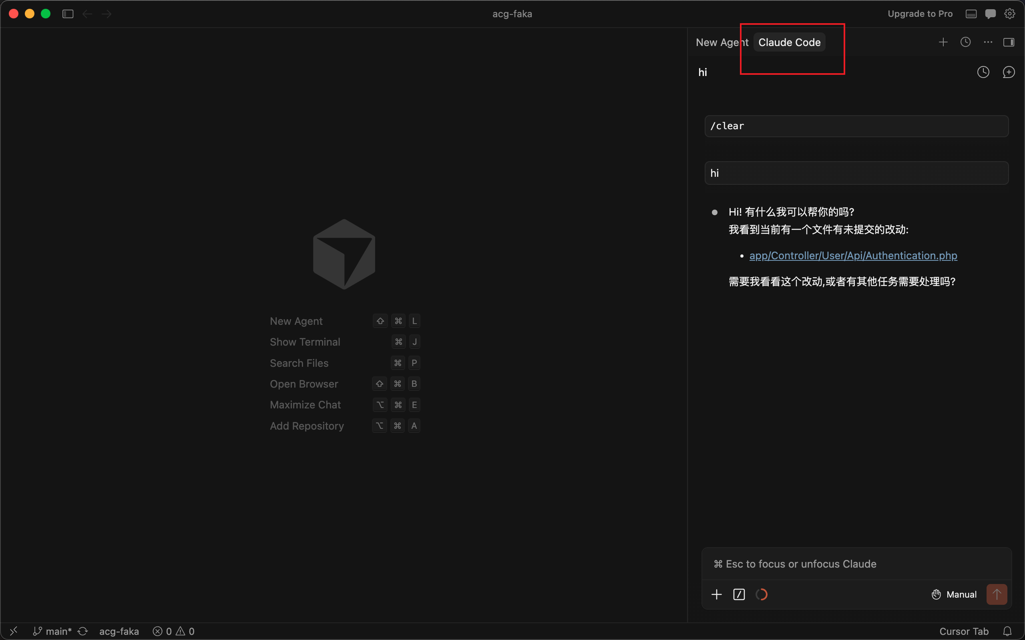Click the hi message box

tap(856, 173)
